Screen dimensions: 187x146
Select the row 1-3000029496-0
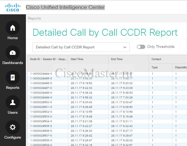pos(107,83)
